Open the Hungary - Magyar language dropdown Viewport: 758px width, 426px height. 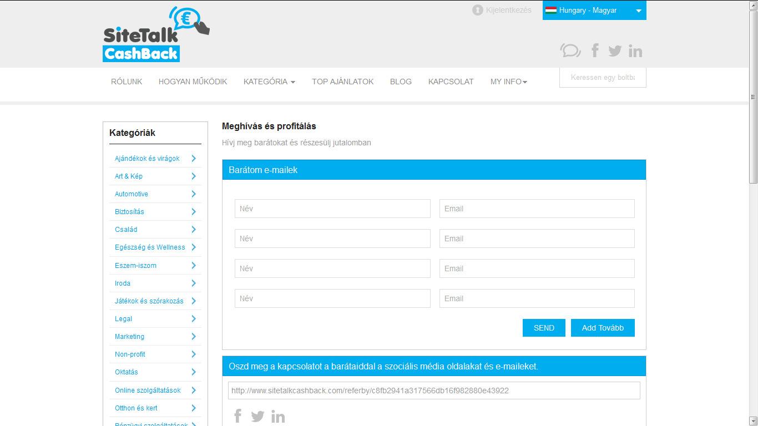pos(594,10)
